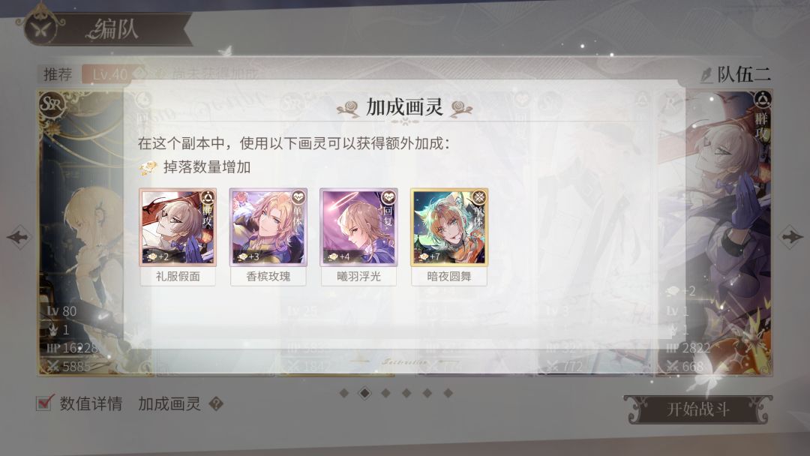Jump to the third team page dot
This screenshot has width=810, height=456.
(385, 393)
